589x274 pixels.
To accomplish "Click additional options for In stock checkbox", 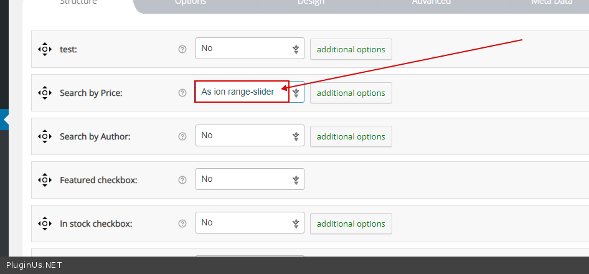I will click(x=351, y=224).
